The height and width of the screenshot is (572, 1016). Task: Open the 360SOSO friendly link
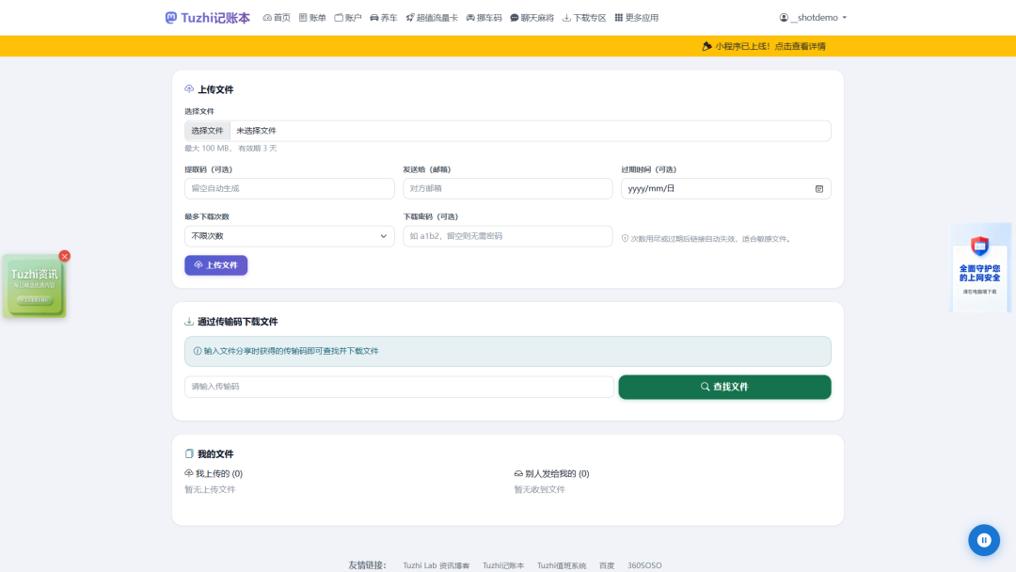(644, 565)
